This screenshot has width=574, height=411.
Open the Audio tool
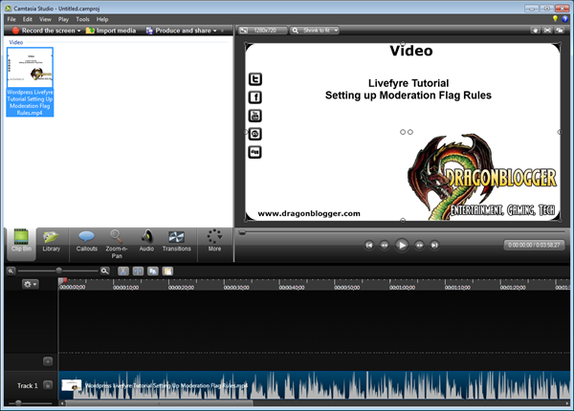coord(146,241)
